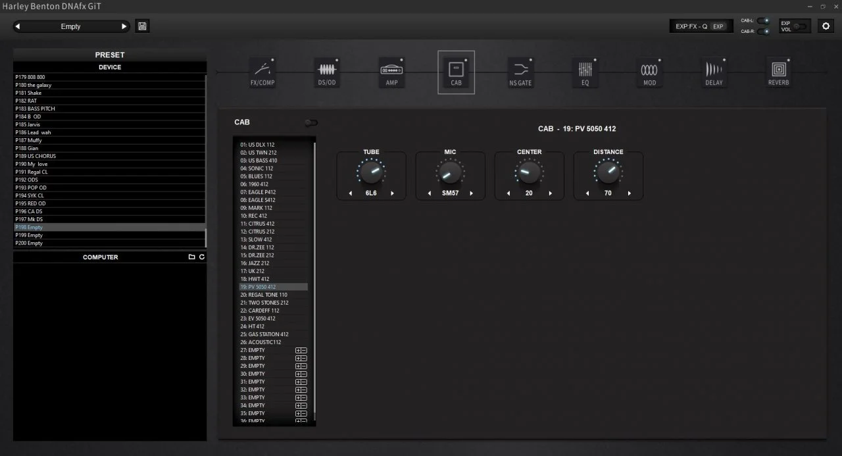Click the plus icon on row 30: EMPTY
Screen dimensions: 842x456
[298, 374]
